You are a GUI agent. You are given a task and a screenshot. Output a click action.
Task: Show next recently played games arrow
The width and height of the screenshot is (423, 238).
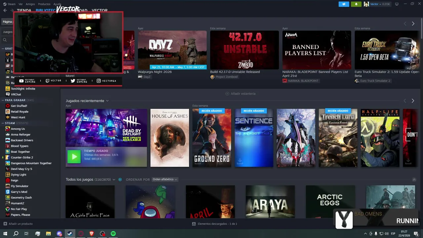tap(413, 101)
